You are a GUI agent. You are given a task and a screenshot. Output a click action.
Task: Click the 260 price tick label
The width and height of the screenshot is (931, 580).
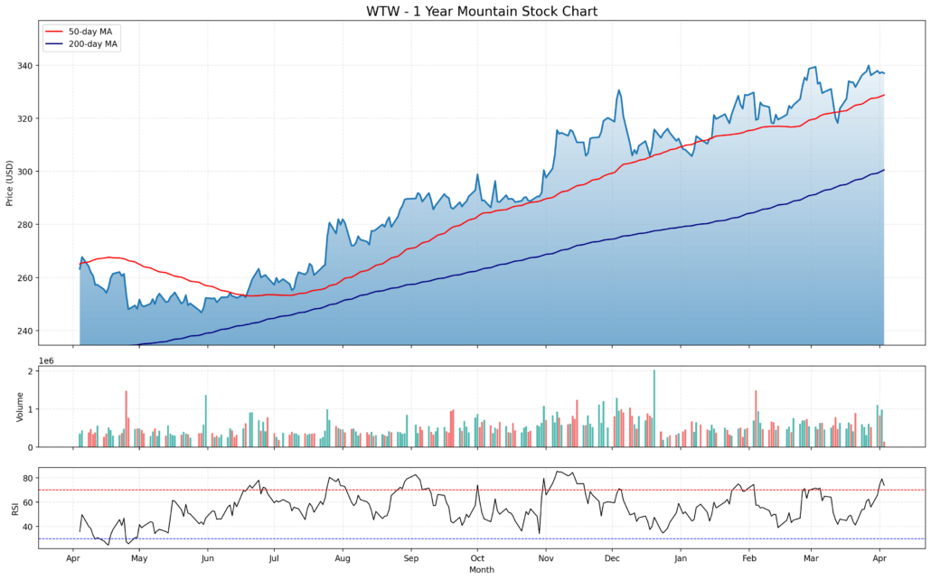click(25, 278)
